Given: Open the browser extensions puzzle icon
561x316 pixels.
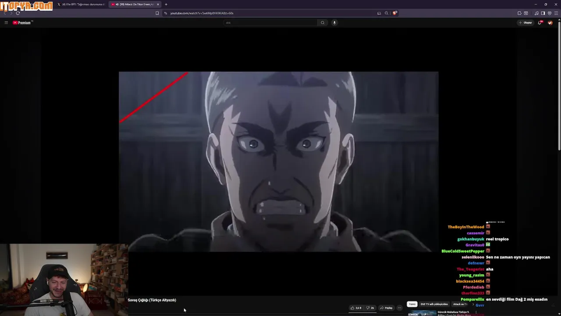Looking at the screenshot, I should [x=519, y=13].
